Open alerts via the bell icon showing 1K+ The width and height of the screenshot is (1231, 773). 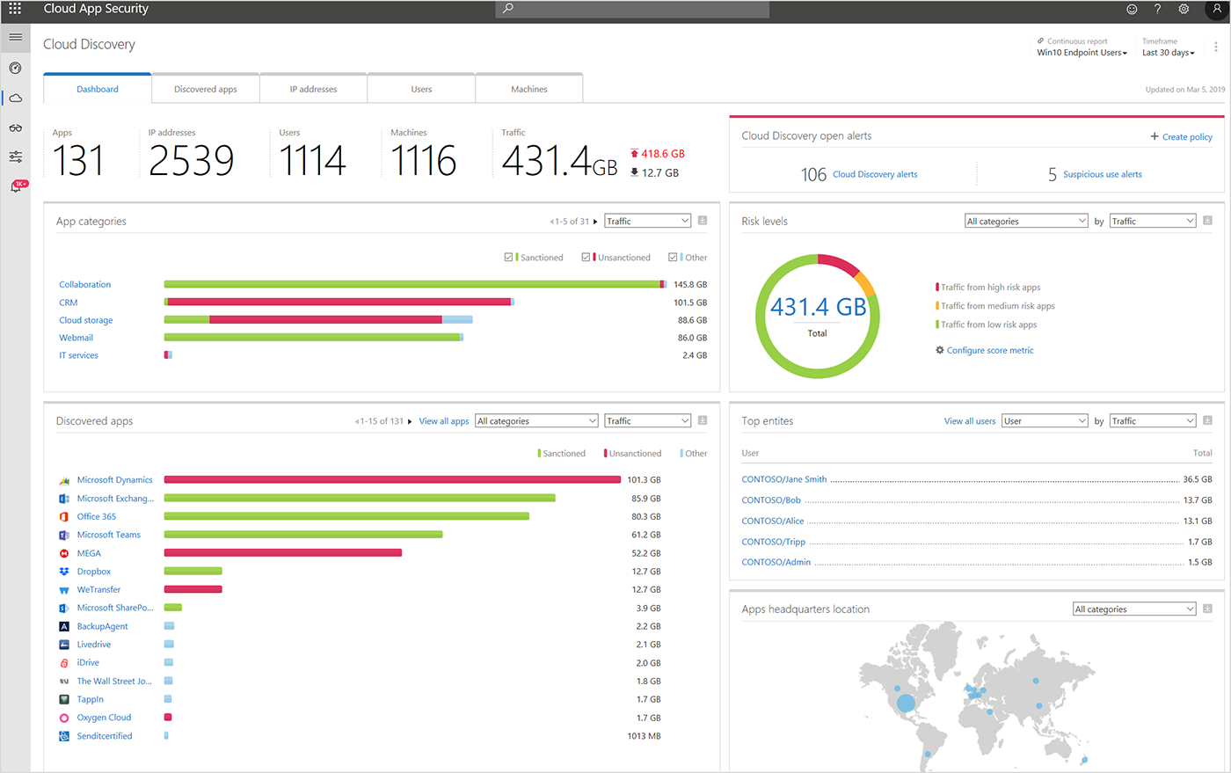tap(15, 186)
